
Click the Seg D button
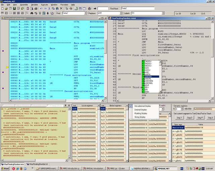[x=190, y=118]
